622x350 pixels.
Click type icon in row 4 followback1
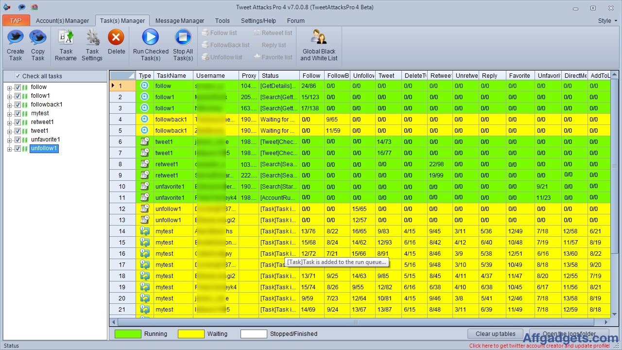[x=144, y=119]
